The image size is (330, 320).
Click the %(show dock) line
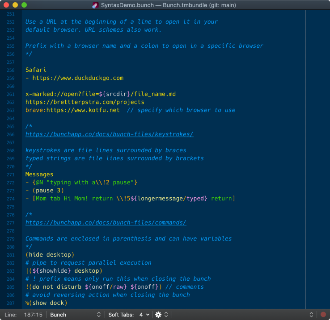tap(46, 303)
